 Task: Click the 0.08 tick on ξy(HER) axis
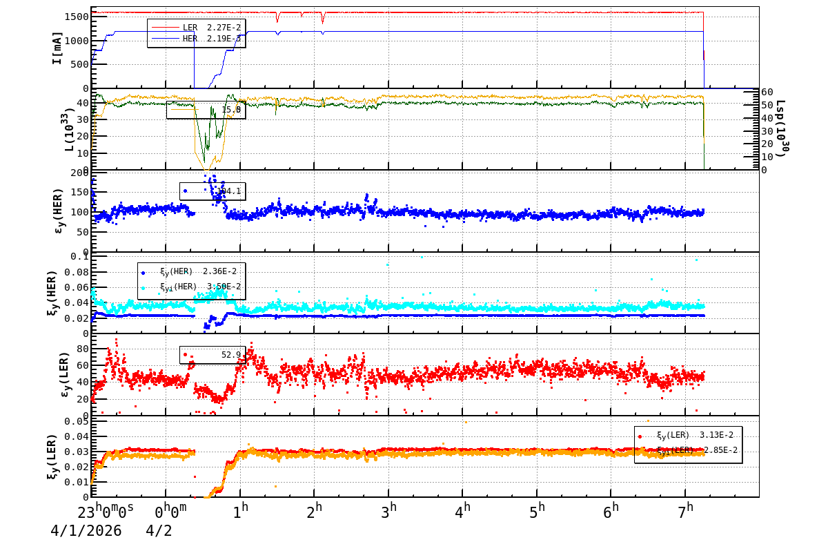[77, 272]
